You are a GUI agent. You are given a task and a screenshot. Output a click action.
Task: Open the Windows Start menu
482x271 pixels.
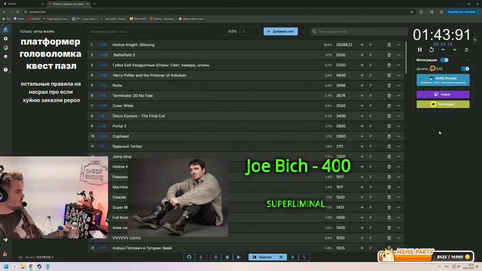(6, 267)
